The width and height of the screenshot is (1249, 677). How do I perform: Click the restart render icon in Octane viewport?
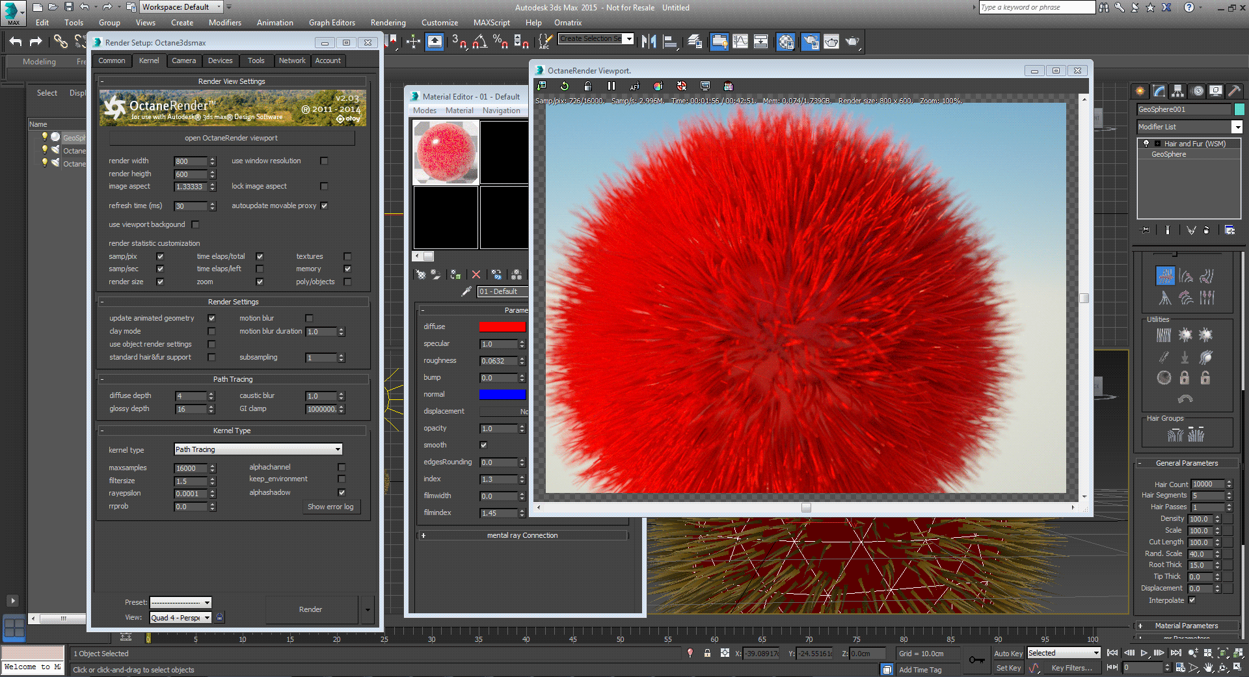[564, 86]
